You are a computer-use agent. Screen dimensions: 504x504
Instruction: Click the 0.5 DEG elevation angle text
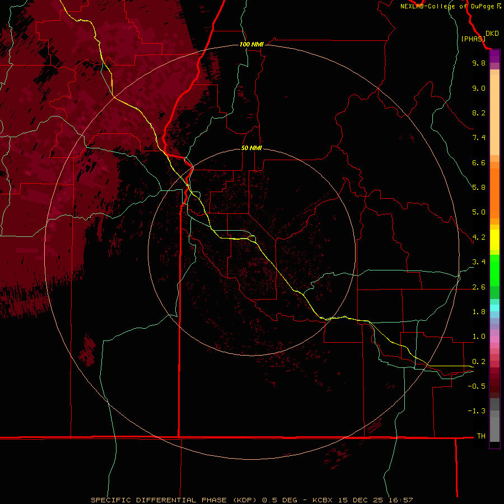279,500
